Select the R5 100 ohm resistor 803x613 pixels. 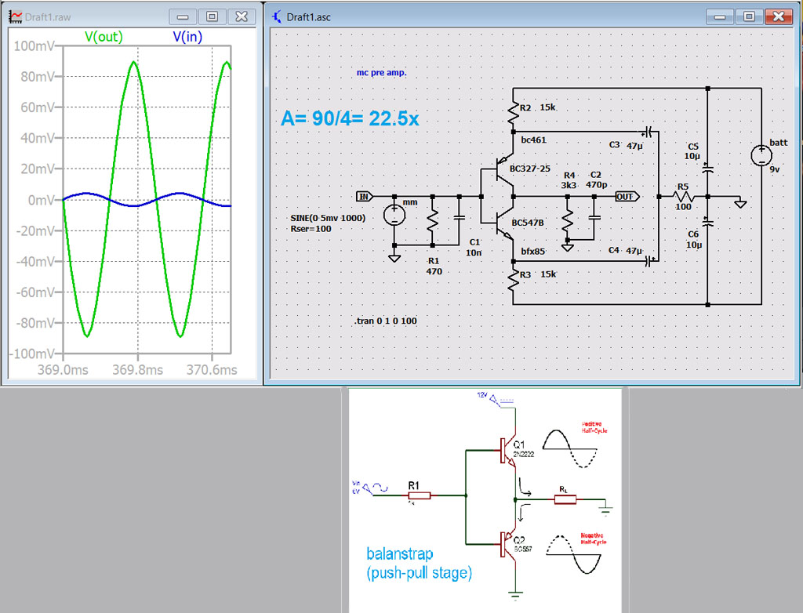[683, 196]
